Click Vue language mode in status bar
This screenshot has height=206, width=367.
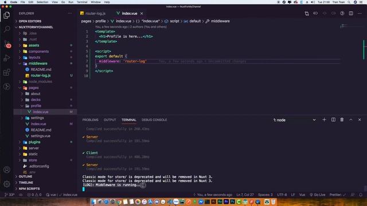tap(302, 195)
